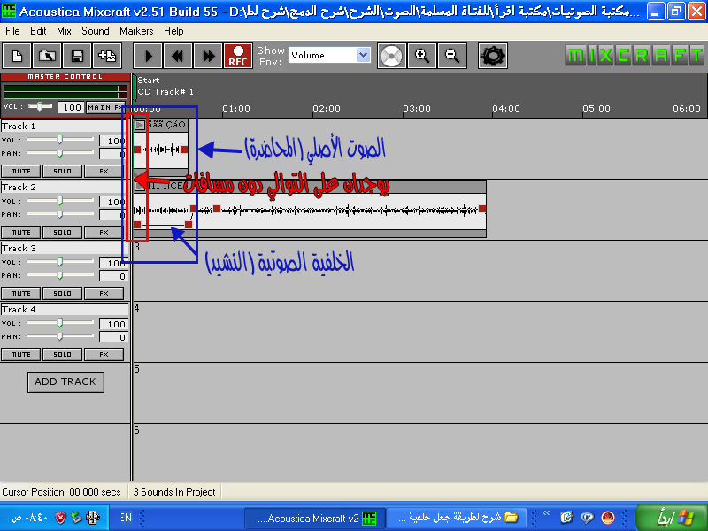Adjust the Track 4 volume slider

click(59, 322)
